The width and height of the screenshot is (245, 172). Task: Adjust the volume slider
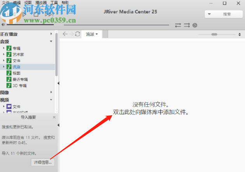(x=30, y=25)
